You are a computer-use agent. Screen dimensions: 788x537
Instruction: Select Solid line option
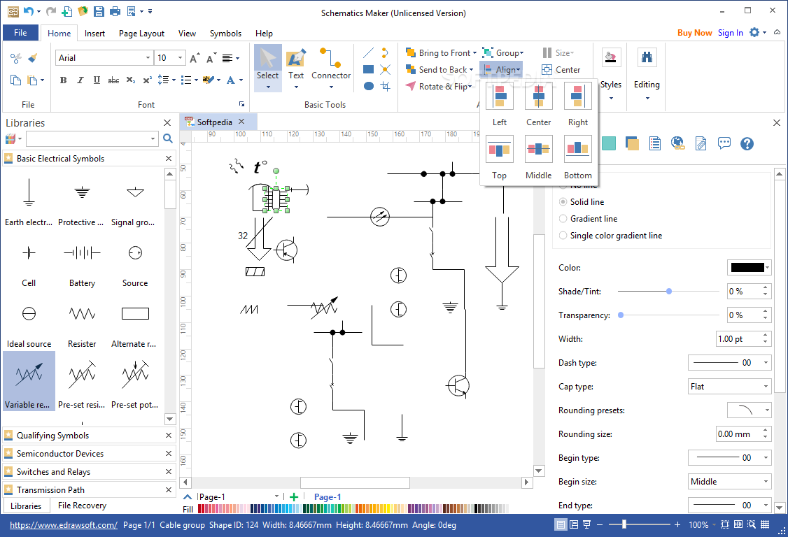(x=582, y=202)
